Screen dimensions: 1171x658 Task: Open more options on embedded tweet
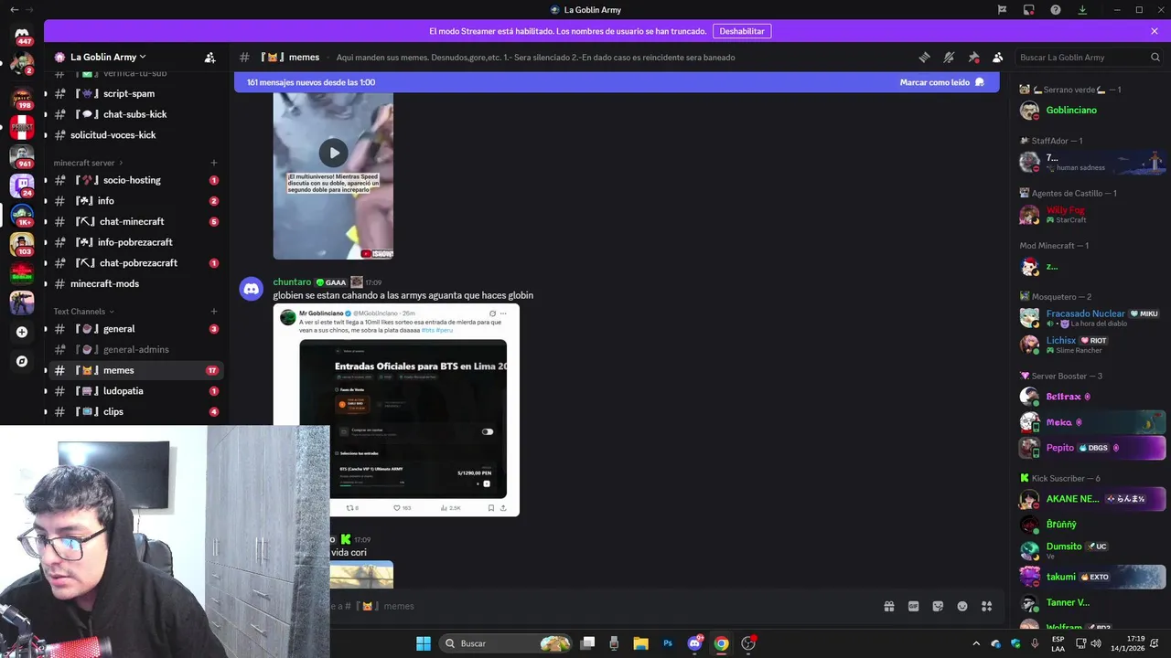[x=502, y=313]
